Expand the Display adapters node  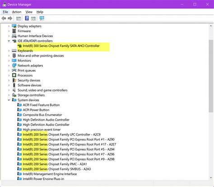pos(9,26)
